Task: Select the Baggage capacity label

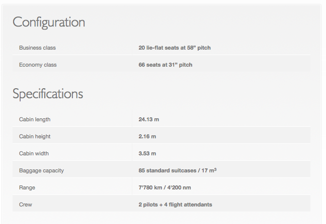Action: point(41,170)
